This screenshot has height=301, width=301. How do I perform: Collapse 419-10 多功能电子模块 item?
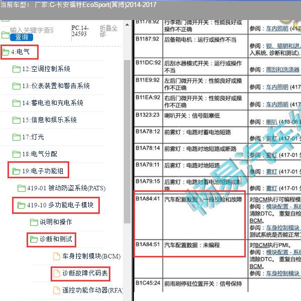[60, 205]
